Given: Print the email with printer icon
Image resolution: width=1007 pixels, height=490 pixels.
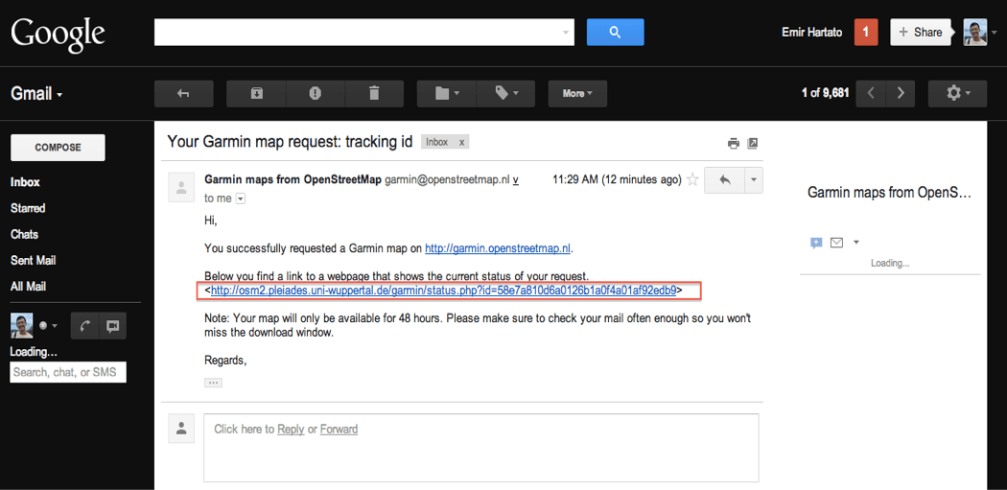Looking at the screenshot, I should (734, 143).
